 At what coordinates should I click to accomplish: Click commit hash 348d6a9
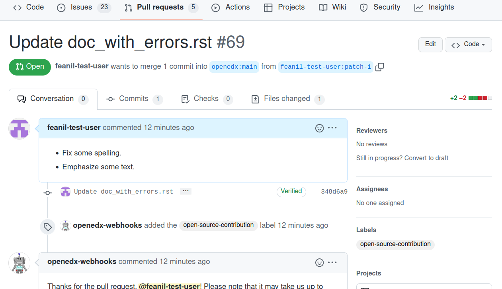(334, 191)
